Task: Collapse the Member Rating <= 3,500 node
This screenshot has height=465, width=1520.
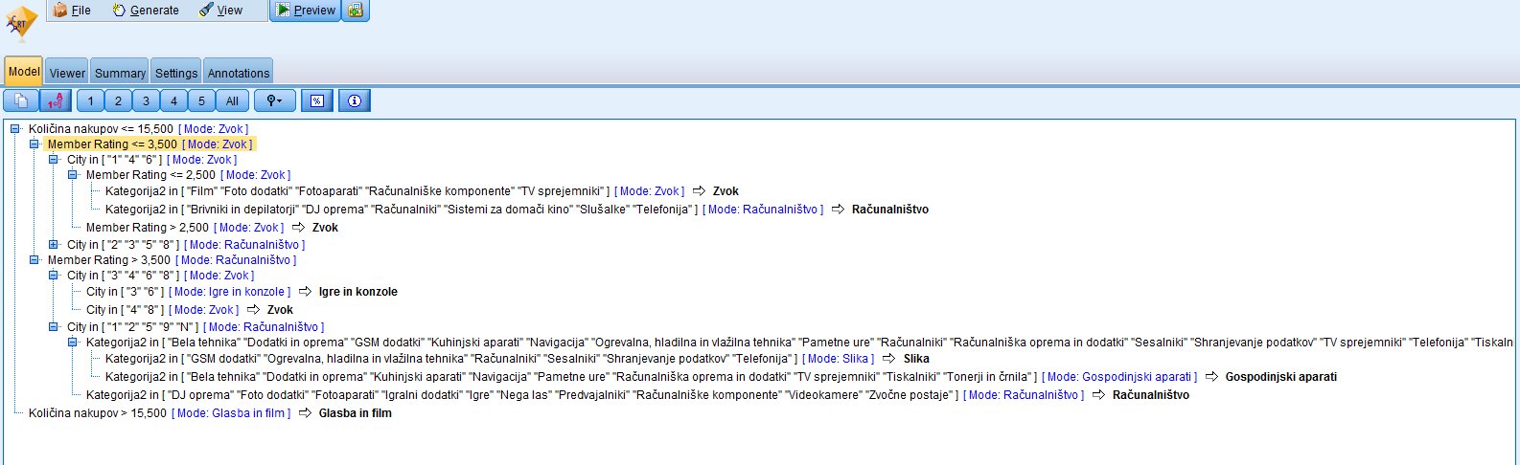Action: pos(35,144)
